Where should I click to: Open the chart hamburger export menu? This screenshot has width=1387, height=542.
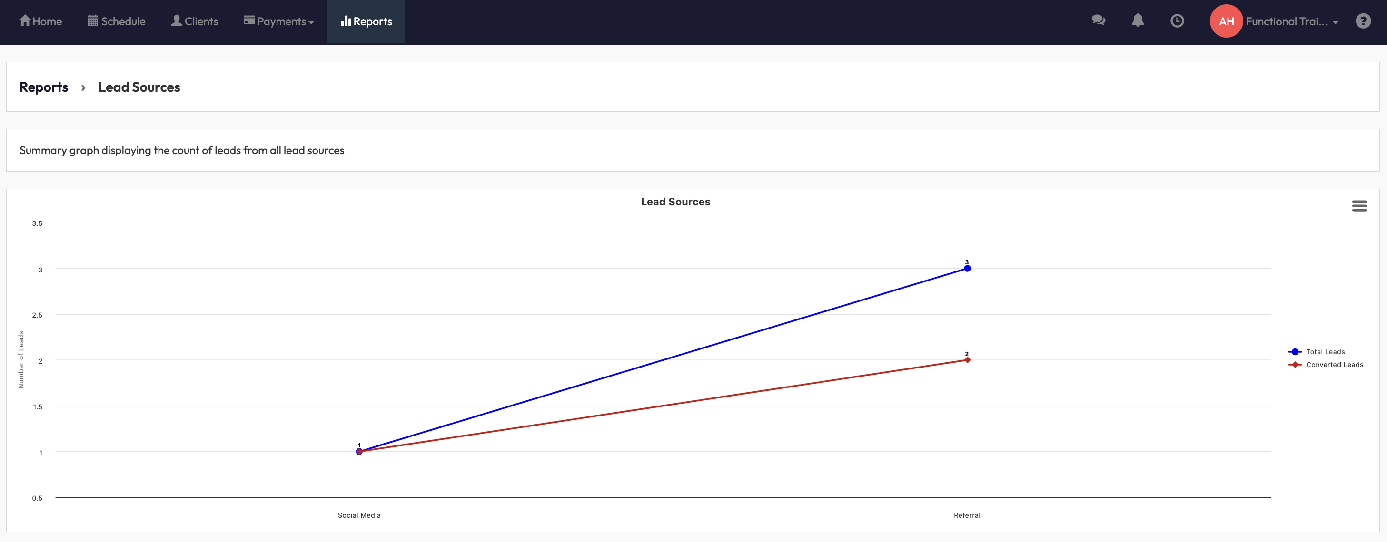[x=1358, y=206]
